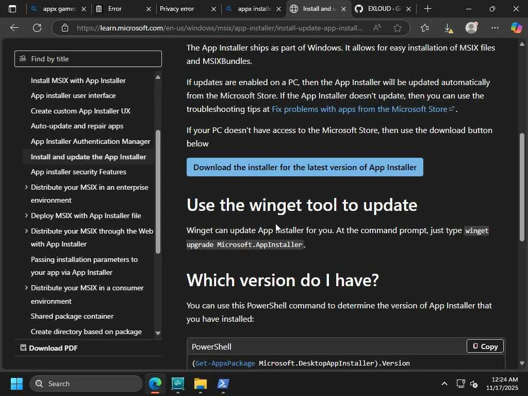Select 'Install and update the App Installer'
This screenshot has height=396, width=528.
click(x=89, y=157)
